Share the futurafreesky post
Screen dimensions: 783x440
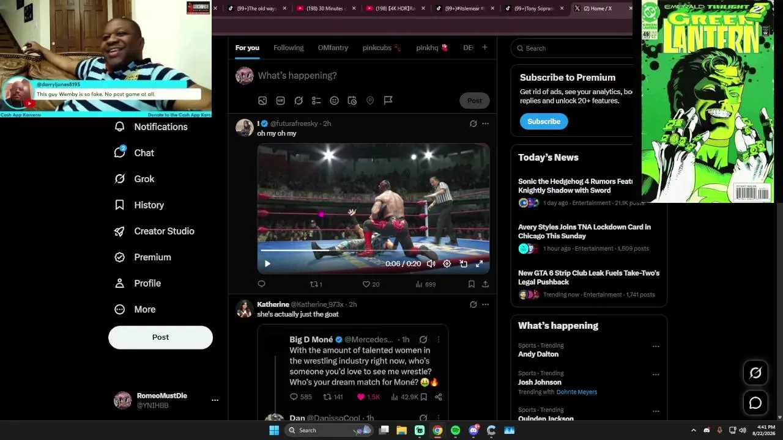point(485,284)
